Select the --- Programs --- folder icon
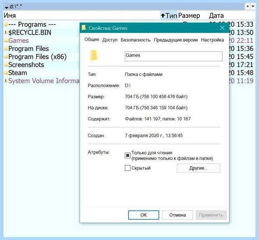The height and width of the screenshot is (240, 259). pos(6,25)
